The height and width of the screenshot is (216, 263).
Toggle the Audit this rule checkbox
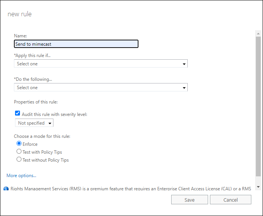click(17, 113)
